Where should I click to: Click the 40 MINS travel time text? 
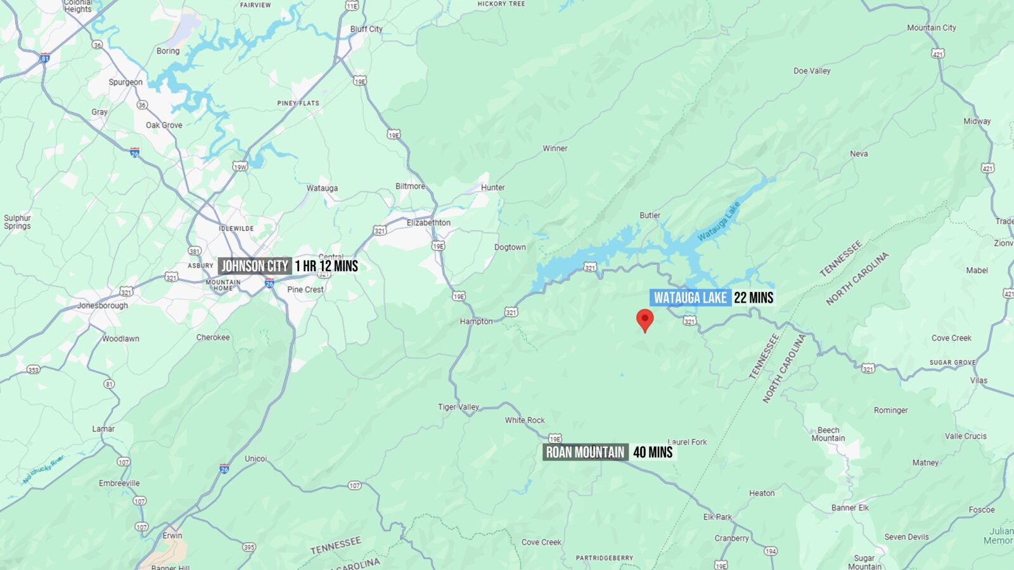tap(653, 452)
